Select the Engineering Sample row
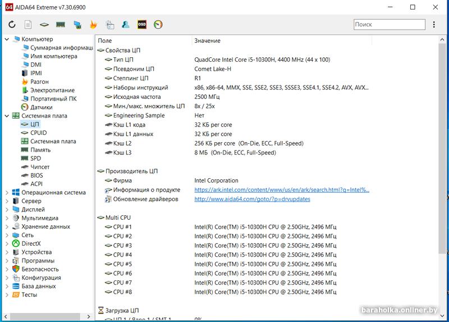The height and width of the screenshot is (322, 449). point(233,115)
